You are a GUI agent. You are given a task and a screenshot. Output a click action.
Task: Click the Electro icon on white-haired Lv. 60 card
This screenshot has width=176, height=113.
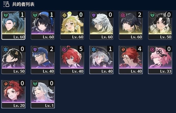[x=94, y=15]
